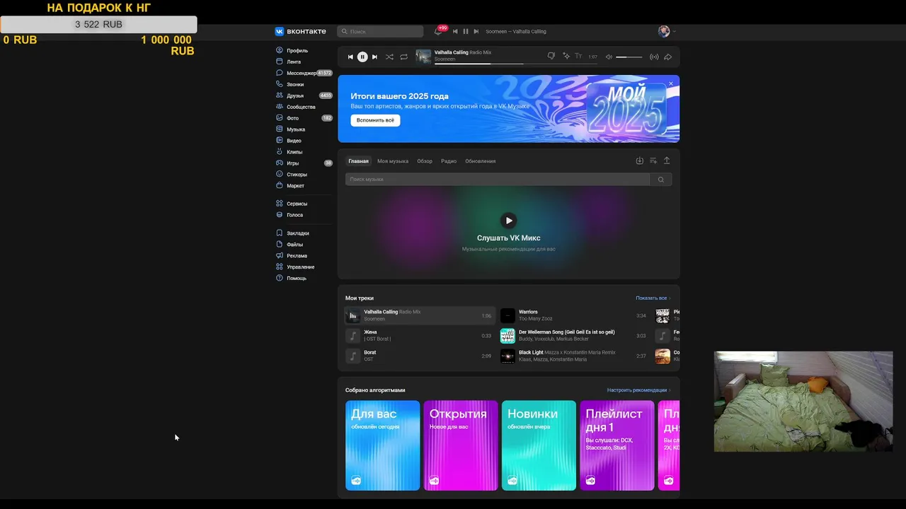Open Закладки in the sidebar
Viewport: 906px width, 509px height.
point(297,234)
